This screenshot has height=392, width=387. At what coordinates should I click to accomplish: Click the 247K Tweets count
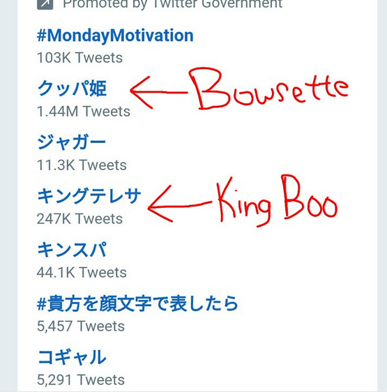click(79, 219)
